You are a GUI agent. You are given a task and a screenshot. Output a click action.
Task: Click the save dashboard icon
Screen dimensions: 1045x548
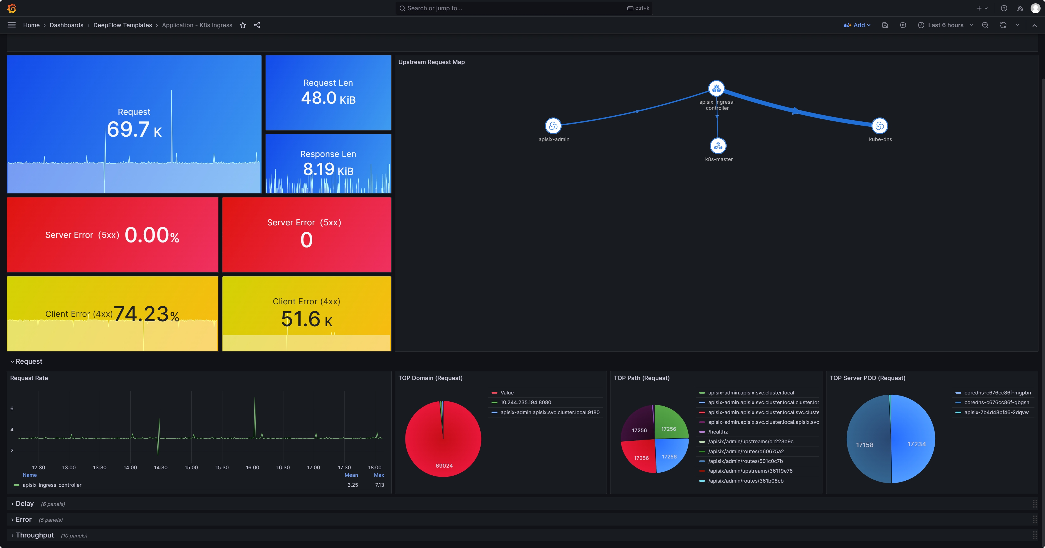[x=885, y=25]
